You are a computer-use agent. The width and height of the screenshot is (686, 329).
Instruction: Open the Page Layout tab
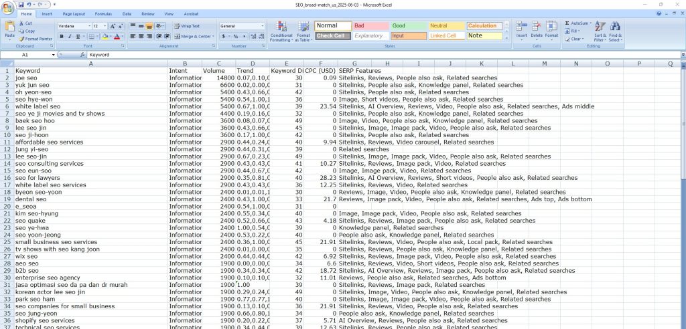pyautogui.click(x=74, y=13)
